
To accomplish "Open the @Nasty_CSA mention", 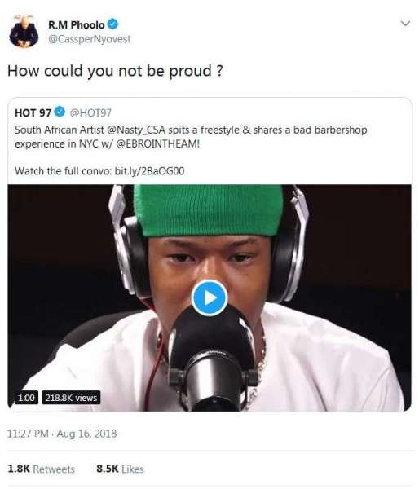I will click(136, 130).
